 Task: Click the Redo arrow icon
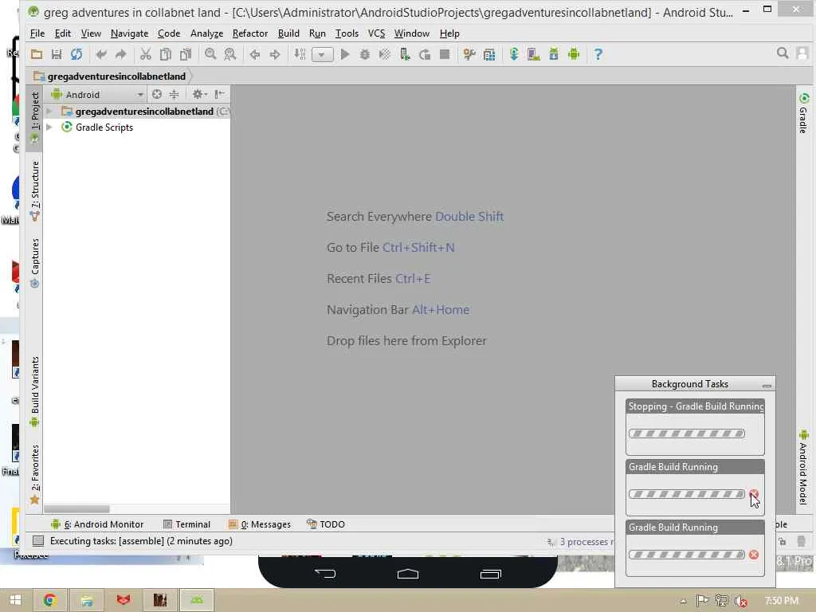121,54
